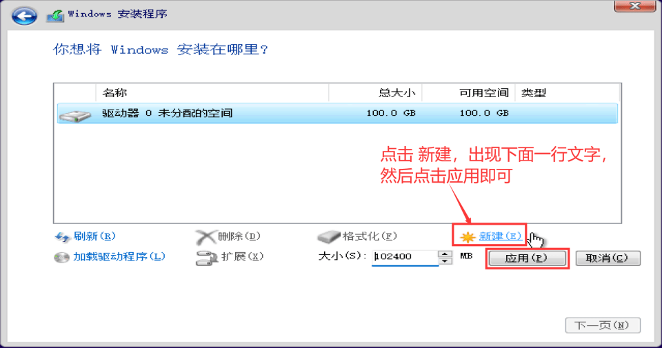Click the blue back arrow button

pos(24,16)
